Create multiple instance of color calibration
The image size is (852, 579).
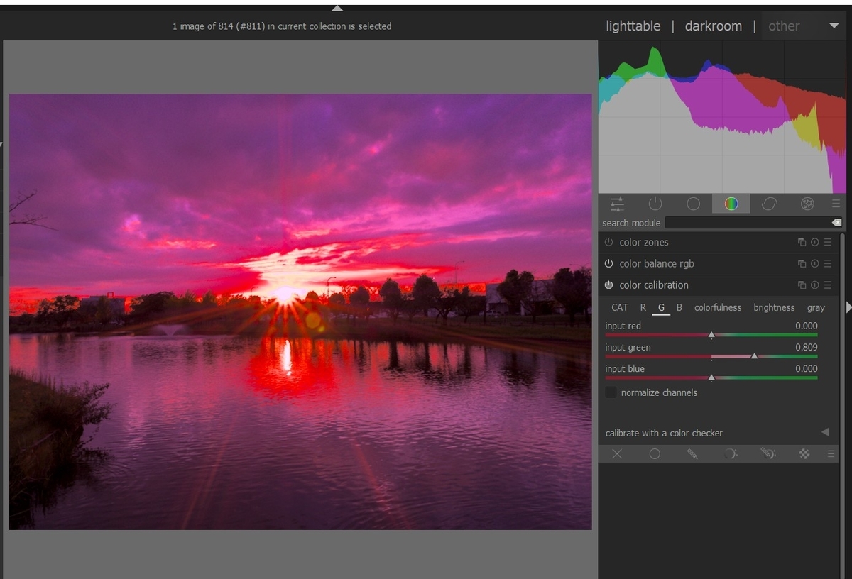tap(802, 285)
